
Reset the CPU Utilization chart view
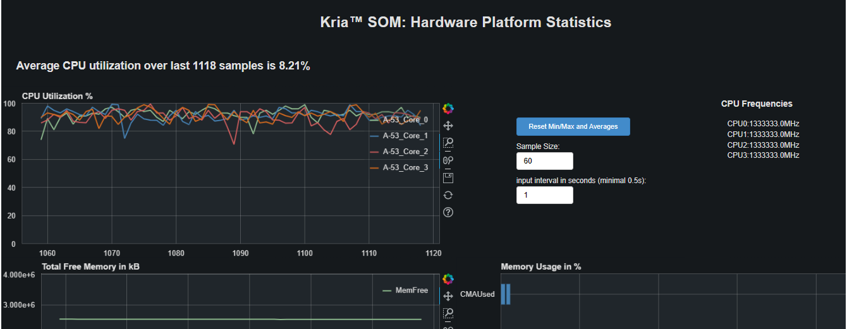[448, 195]
